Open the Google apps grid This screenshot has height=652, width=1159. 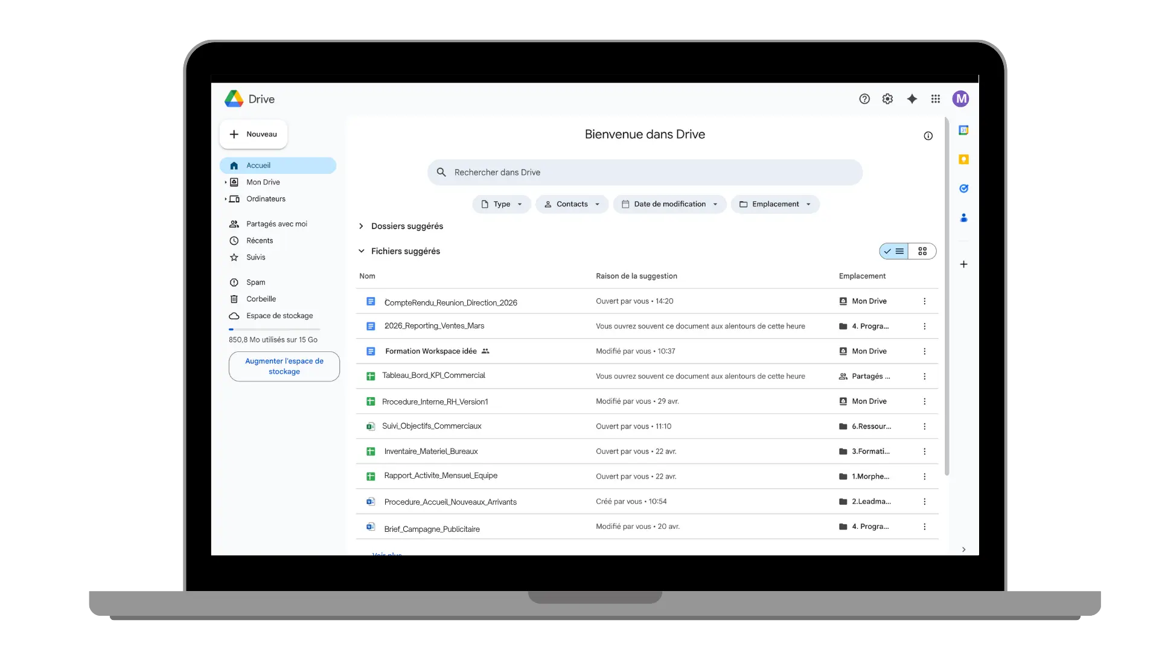(936, 99)
